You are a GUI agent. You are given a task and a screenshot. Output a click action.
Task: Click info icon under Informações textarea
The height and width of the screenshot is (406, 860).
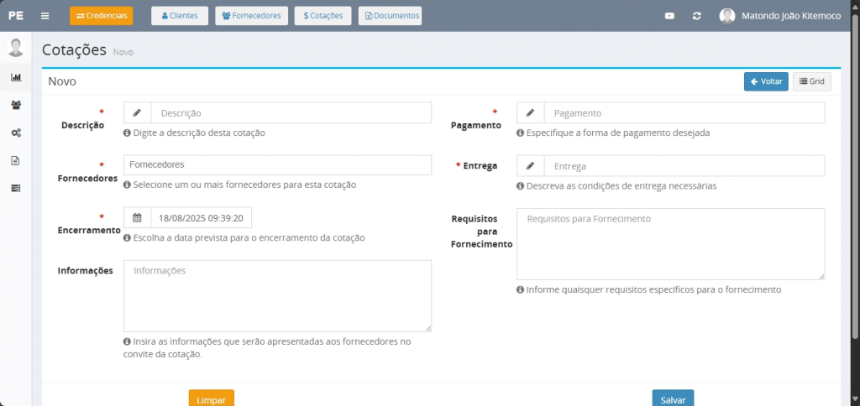coord(128,341)
